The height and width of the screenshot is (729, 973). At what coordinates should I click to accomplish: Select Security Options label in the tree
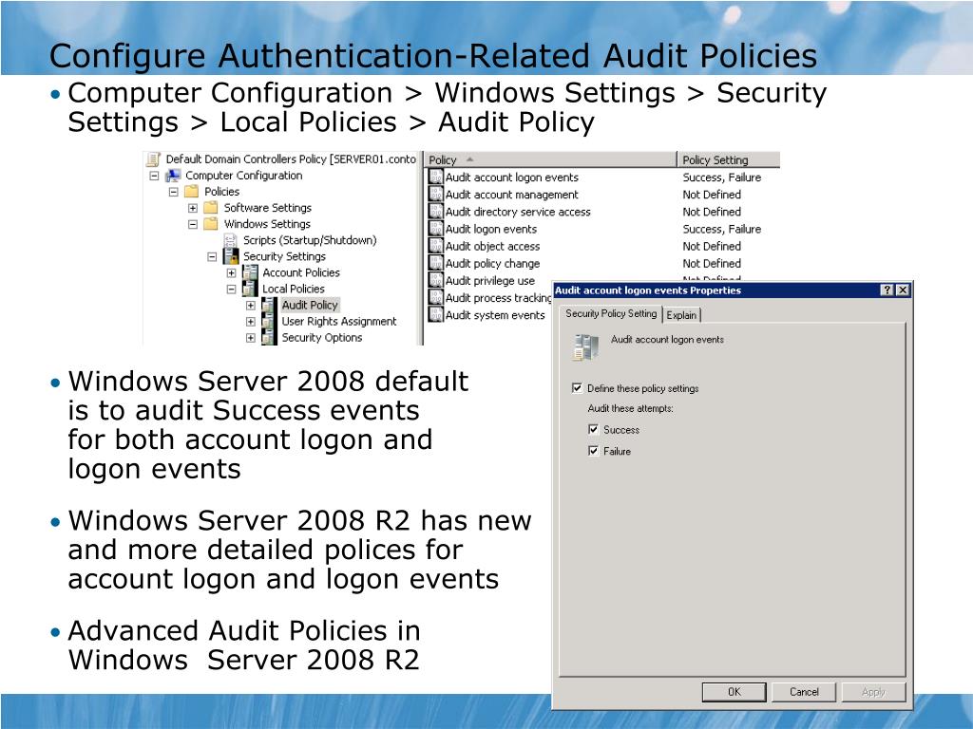point(321,337)
